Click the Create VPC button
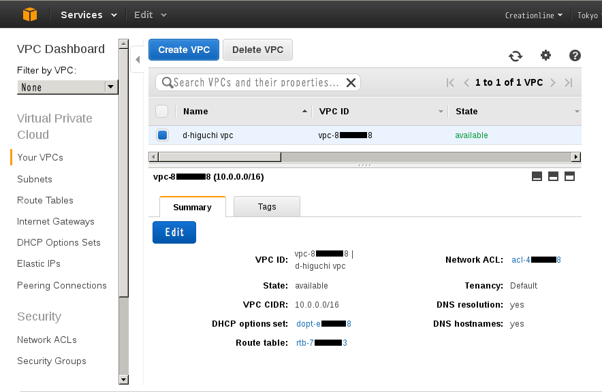The width and height of the screenshot is (602, 392). [184, 50]
